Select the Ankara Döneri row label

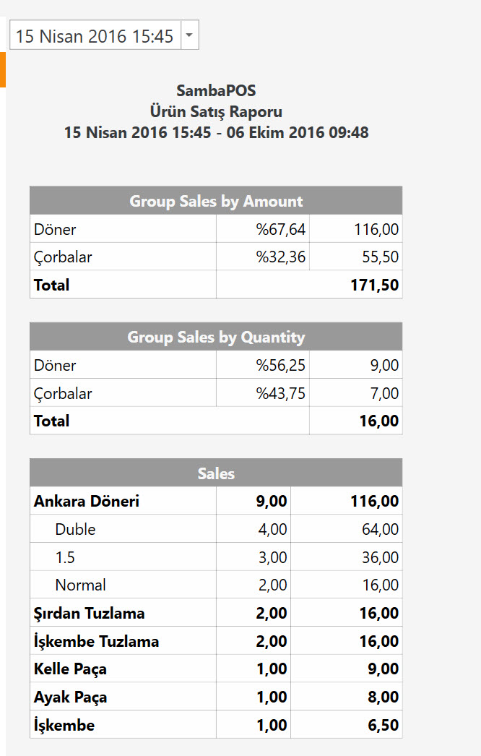(x=87, y=501)
